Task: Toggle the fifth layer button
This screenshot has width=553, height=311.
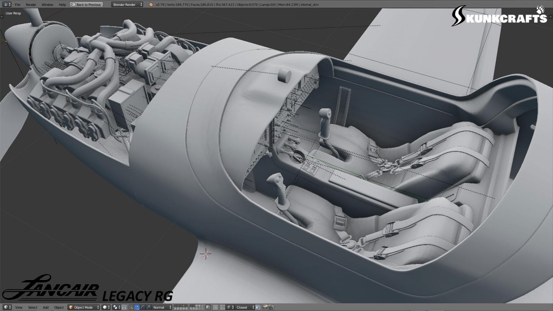Action: pos(186,306)
